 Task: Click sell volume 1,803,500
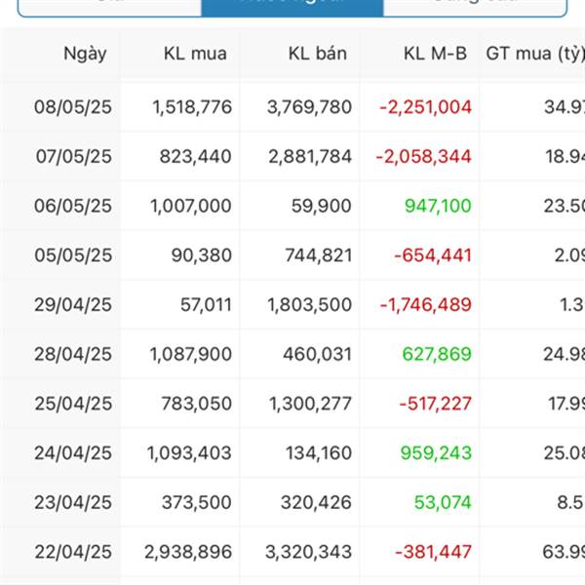click(310, 305)
